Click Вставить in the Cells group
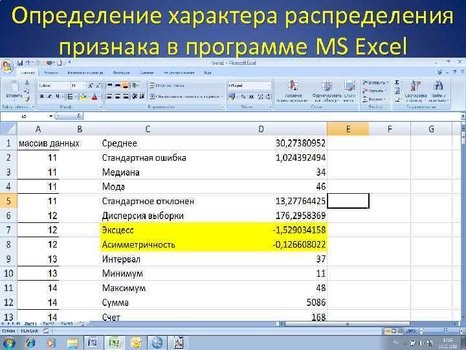Image resolution: width=466 pixels, height=350 pixels. [x=375, y=83]
